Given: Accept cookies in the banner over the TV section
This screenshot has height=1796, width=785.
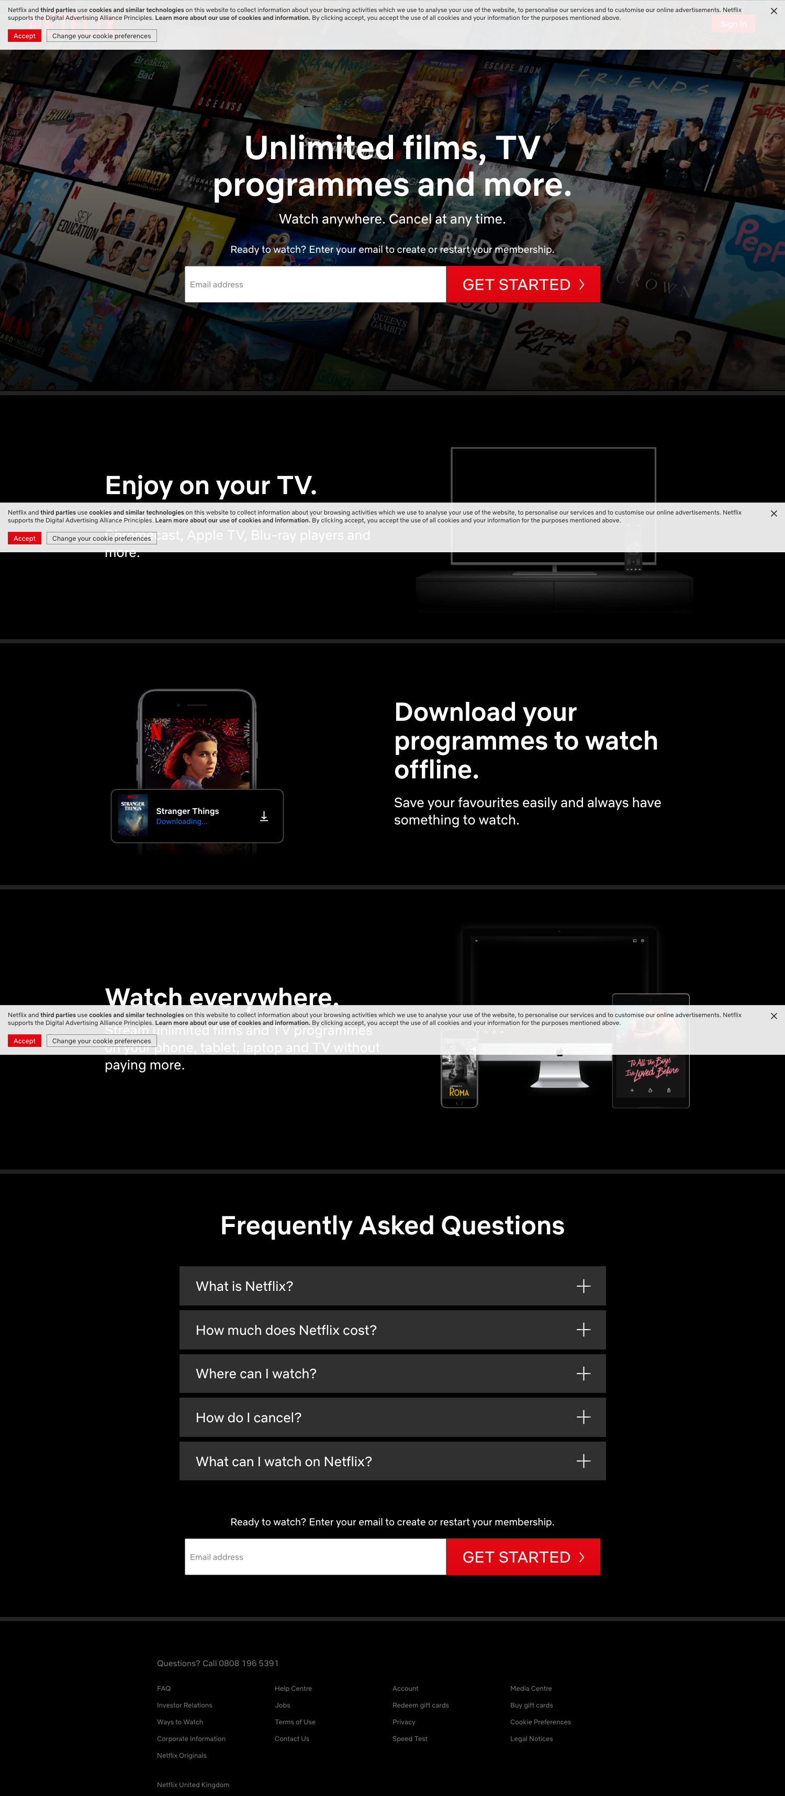Looking at the screenshot, I should coord(25,538).
